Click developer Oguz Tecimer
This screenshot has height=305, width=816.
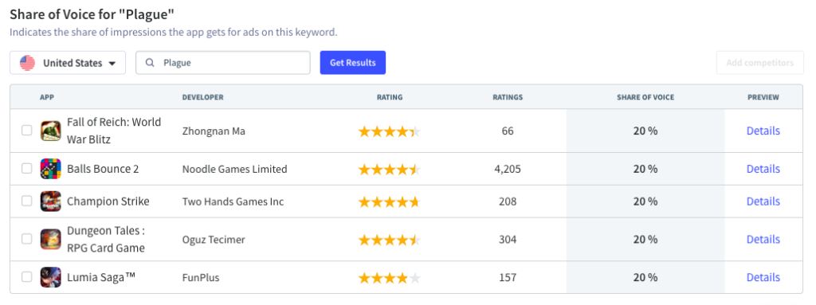click(x=214, y=240)
